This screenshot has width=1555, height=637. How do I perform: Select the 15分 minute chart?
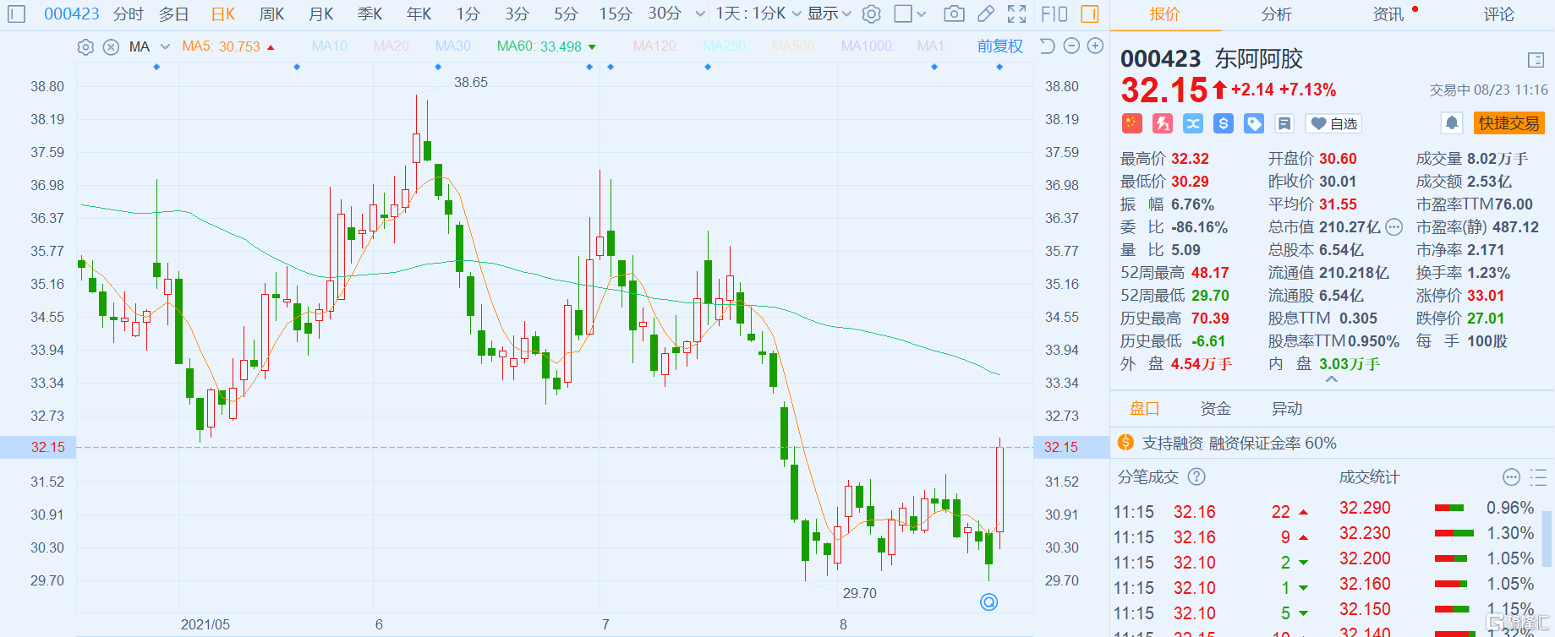[616, 14]
